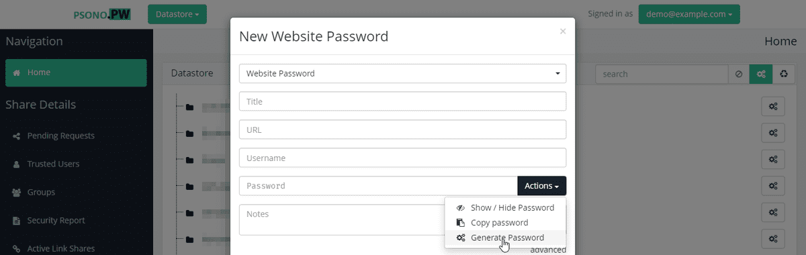Click the first datastore row gears button
Screen dimensions: 806x255
click(x=773, y=106)
